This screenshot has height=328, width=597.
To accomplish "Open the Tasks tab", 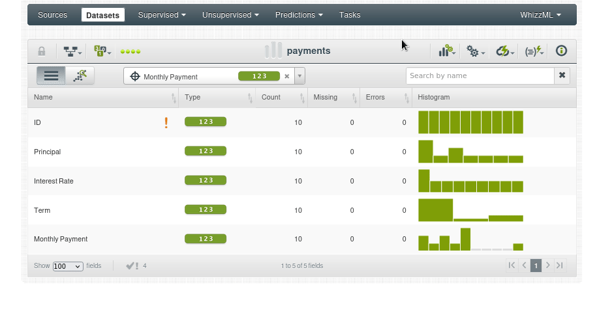I will coord(350,15).
